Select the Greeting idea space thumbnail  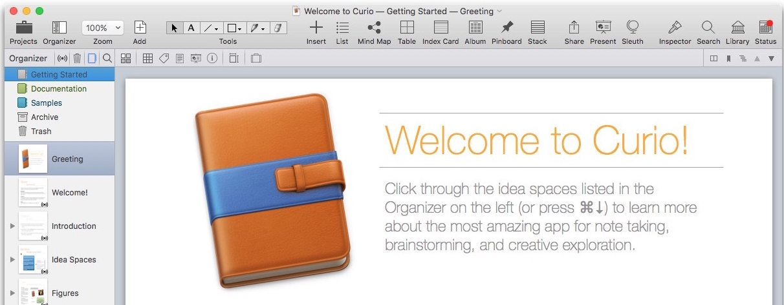[x=33, y=159]
